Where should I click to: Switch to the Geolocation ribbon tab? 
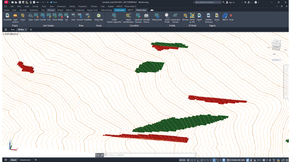click(x=120, y=10)
